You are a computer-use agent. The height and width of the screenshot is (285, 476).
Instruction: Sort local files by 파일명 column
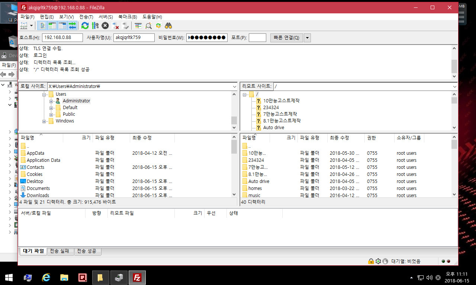pos(41,138)
